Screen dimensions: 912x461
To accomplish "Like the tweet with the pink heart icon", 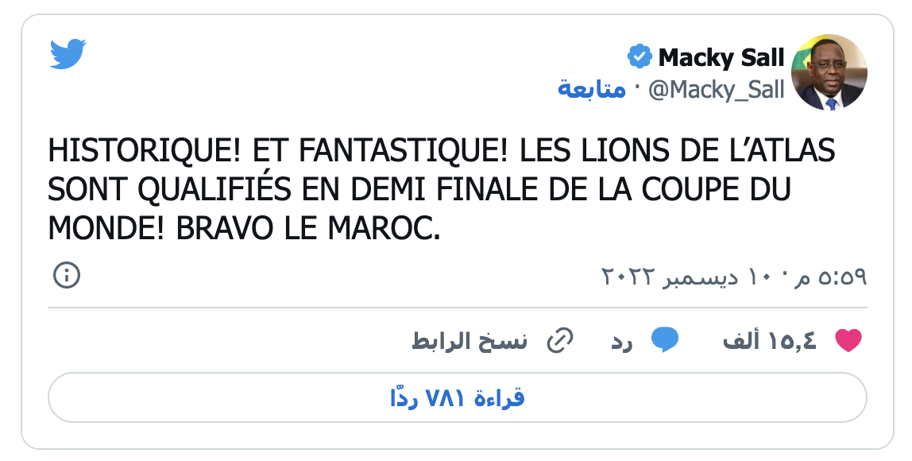I will point(848,340).
